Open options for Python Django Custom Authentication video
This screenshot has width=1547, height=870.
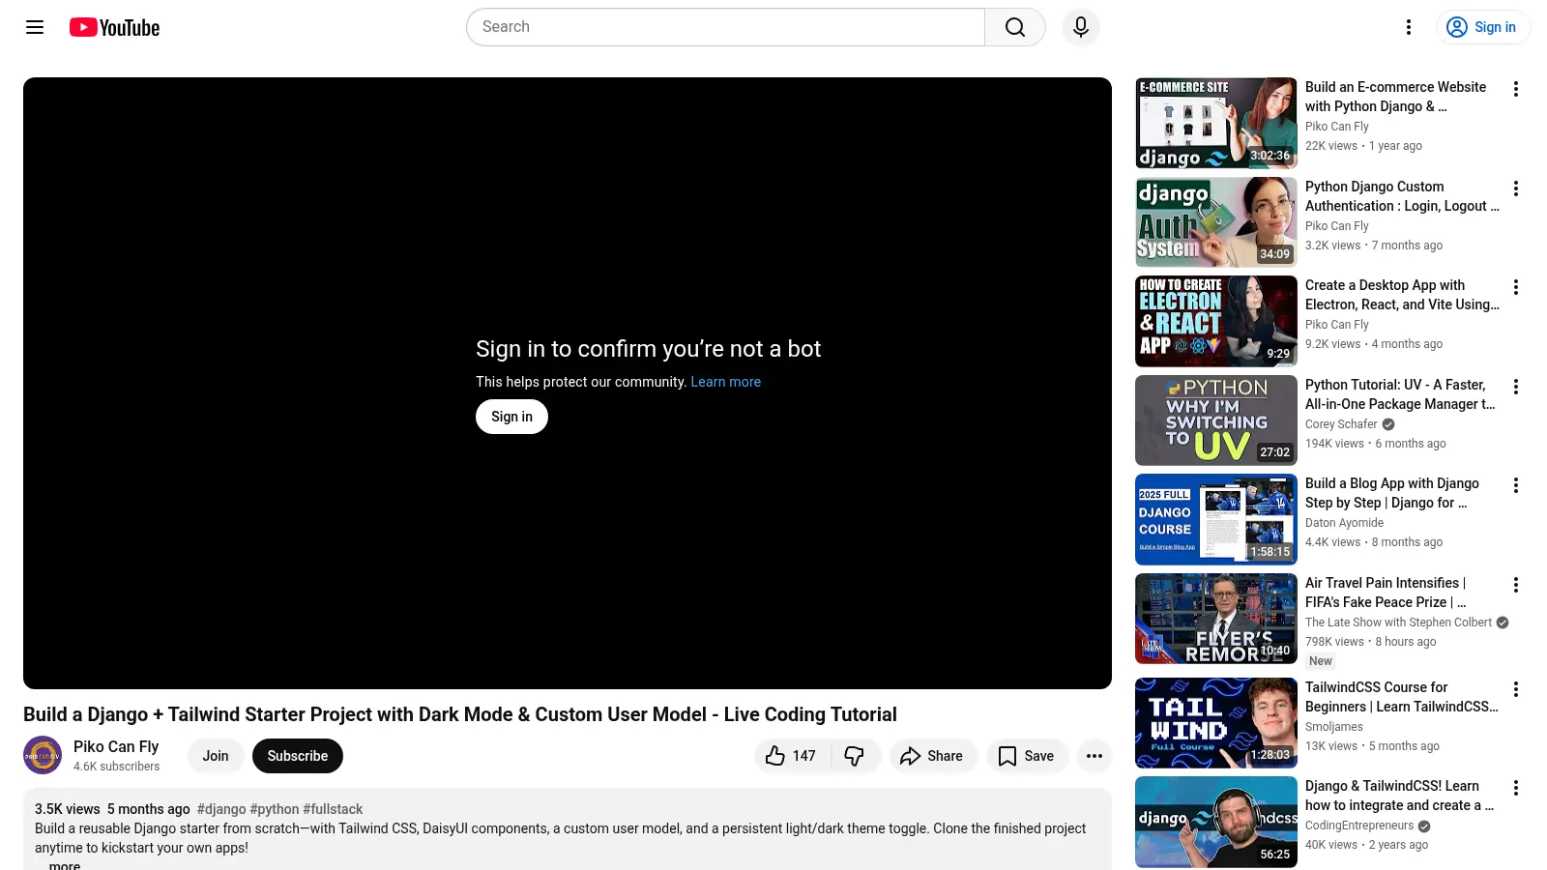tap(1516, 188)
